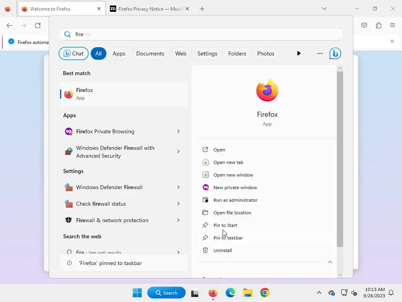Expand the Windows Defender Firewall settings arrow

(179, 187)
